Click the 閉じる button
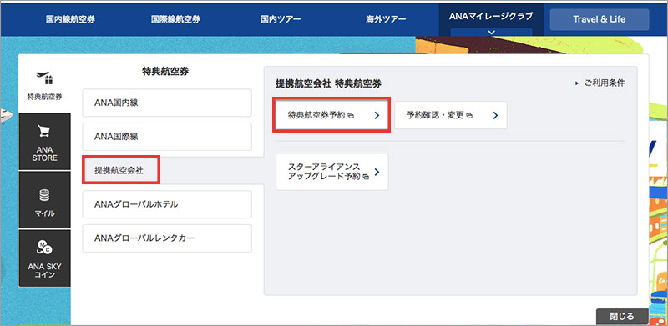The height and width of the screenshot is (326, 668). pos(622,317)
